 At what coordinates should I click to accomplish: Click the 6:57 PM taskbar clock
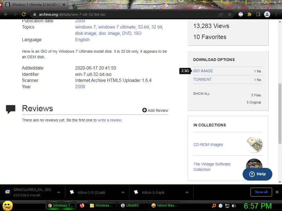pyautogui.click(x=257, y=206)
